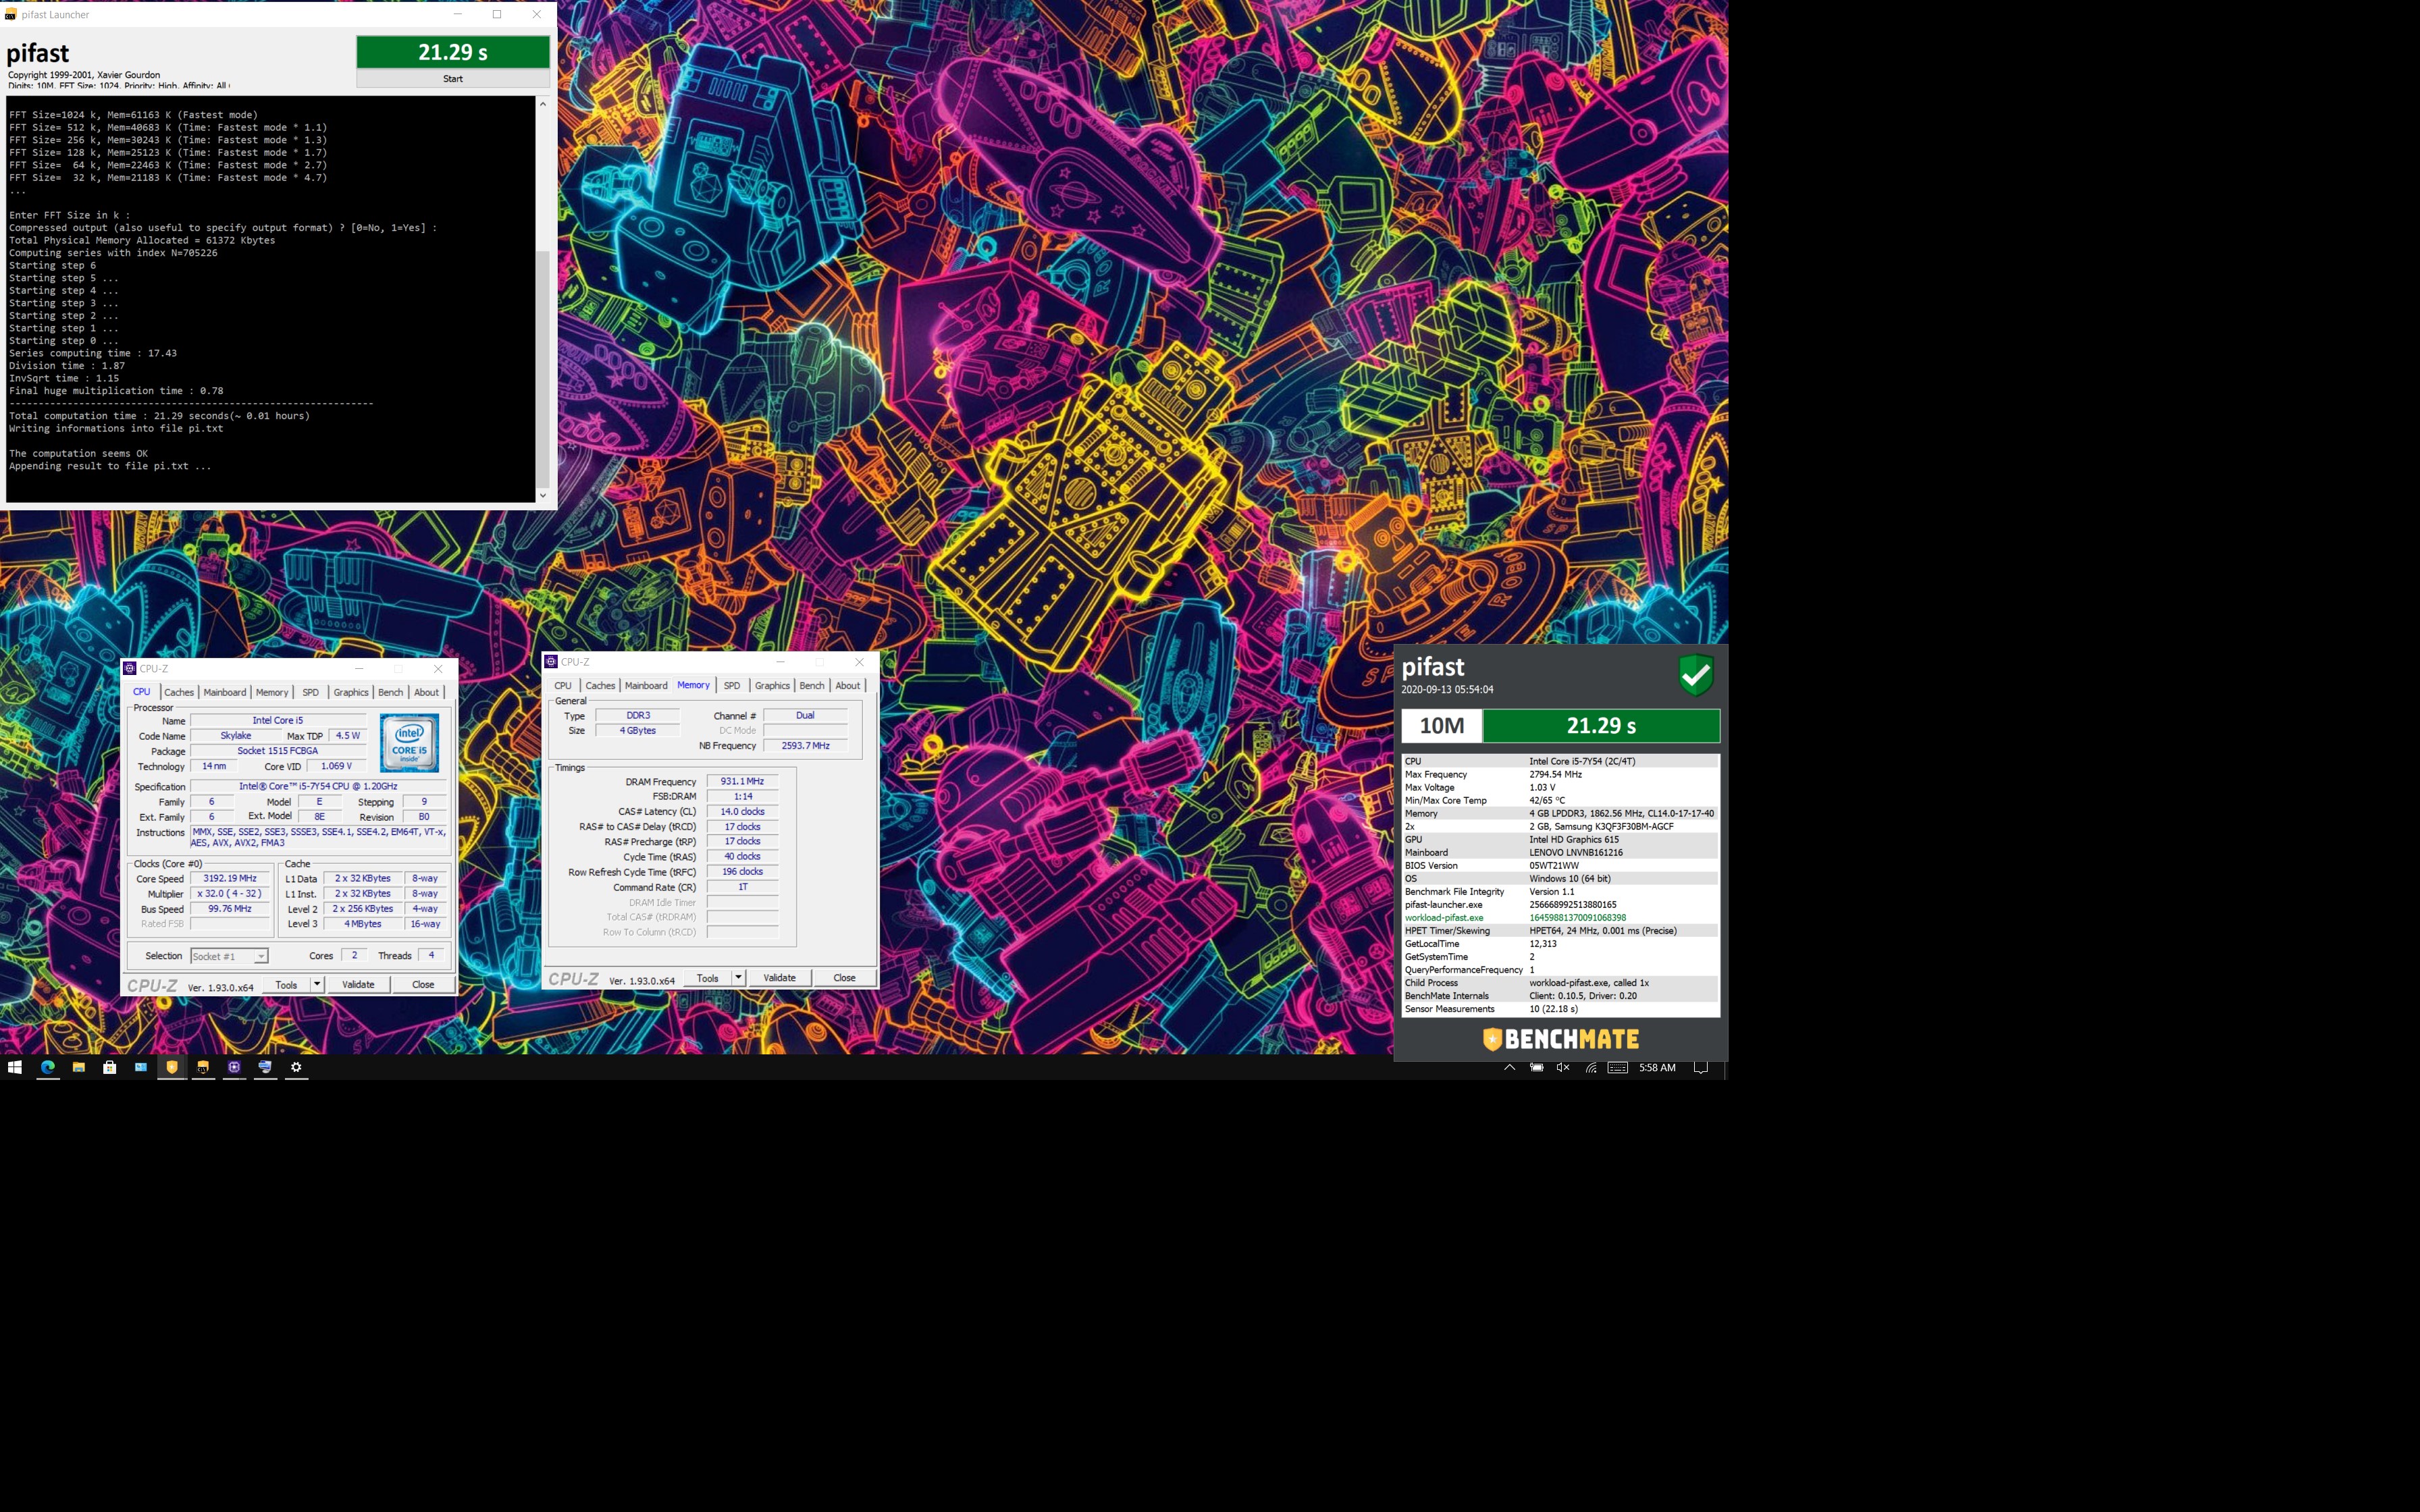Open Tools dropdown arrow in left CPU-Z
2420x1512 pixels.
[x=317, y=985]
